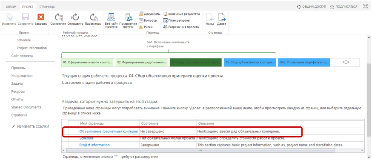This screenshot has height=160, width=372.
Task: Click ПОДПИСАТЬСЯ follow button
Action: pos(343,7)
